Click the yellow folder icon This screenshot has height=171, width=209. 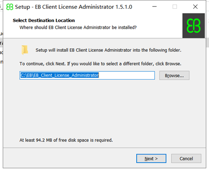[25, 50]
